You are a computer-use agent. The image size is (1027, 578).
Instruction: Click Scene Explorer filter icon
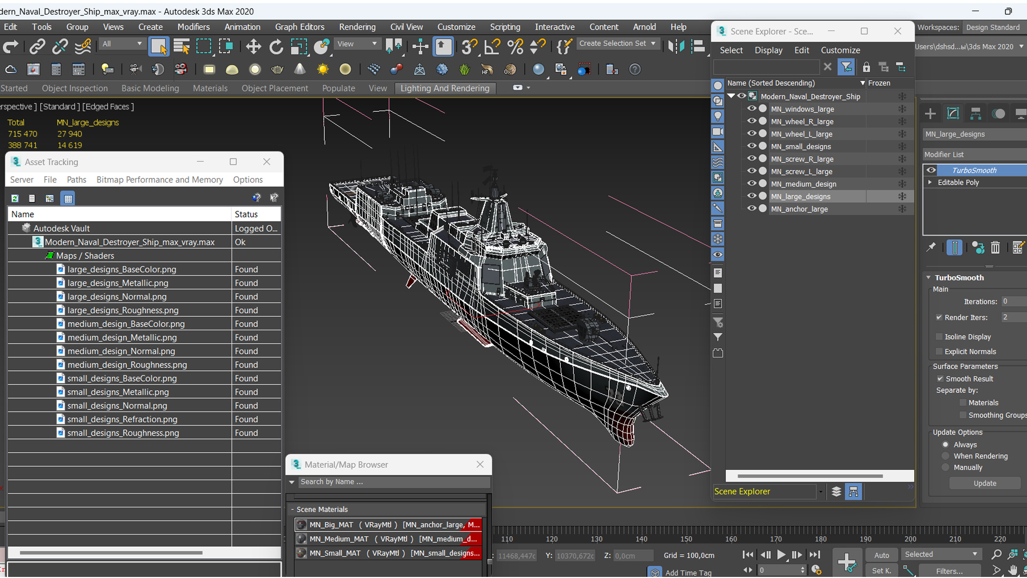tap(846, 67)
